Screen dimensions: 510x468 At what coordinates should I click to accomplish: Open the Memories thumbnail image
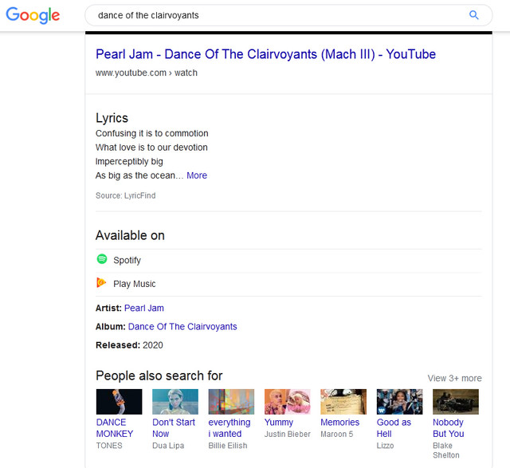[x=343, y=402]
